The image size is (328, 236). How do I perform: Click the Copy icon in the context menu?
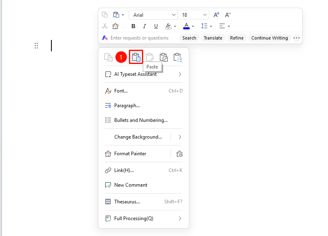pyautogui.click(x=109, y=57)
